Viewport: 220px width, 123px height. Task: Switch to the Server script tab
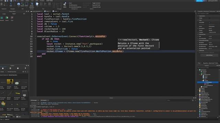point(55,11)
